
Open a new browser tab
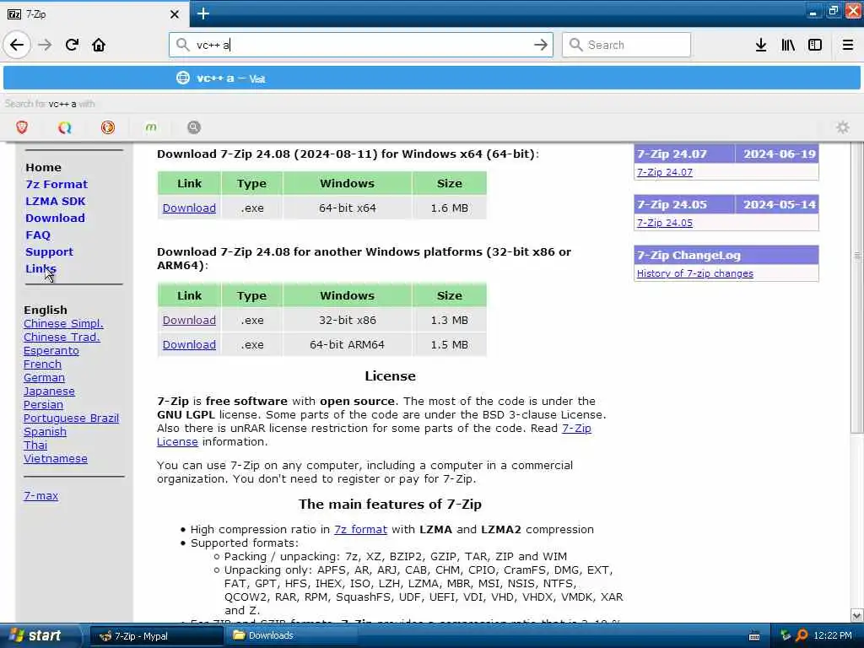[x=202, y=13]
